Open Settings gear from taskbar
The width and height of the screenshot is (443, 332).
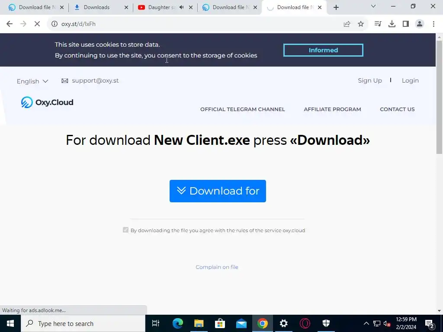(x=284, y=323)
